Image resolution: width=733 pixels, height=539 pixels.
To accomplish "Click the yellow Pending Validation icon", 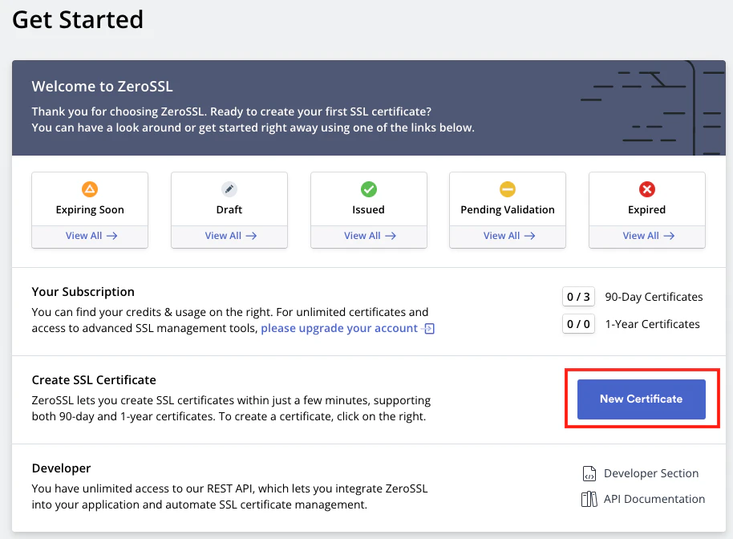I will (x=508, y=189).
